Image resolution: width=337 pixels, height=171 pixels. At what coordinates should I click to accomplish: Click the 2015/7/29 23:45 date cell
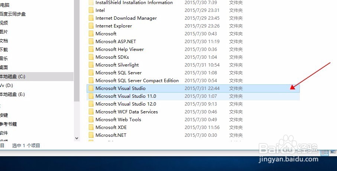(x=202, y=18)
